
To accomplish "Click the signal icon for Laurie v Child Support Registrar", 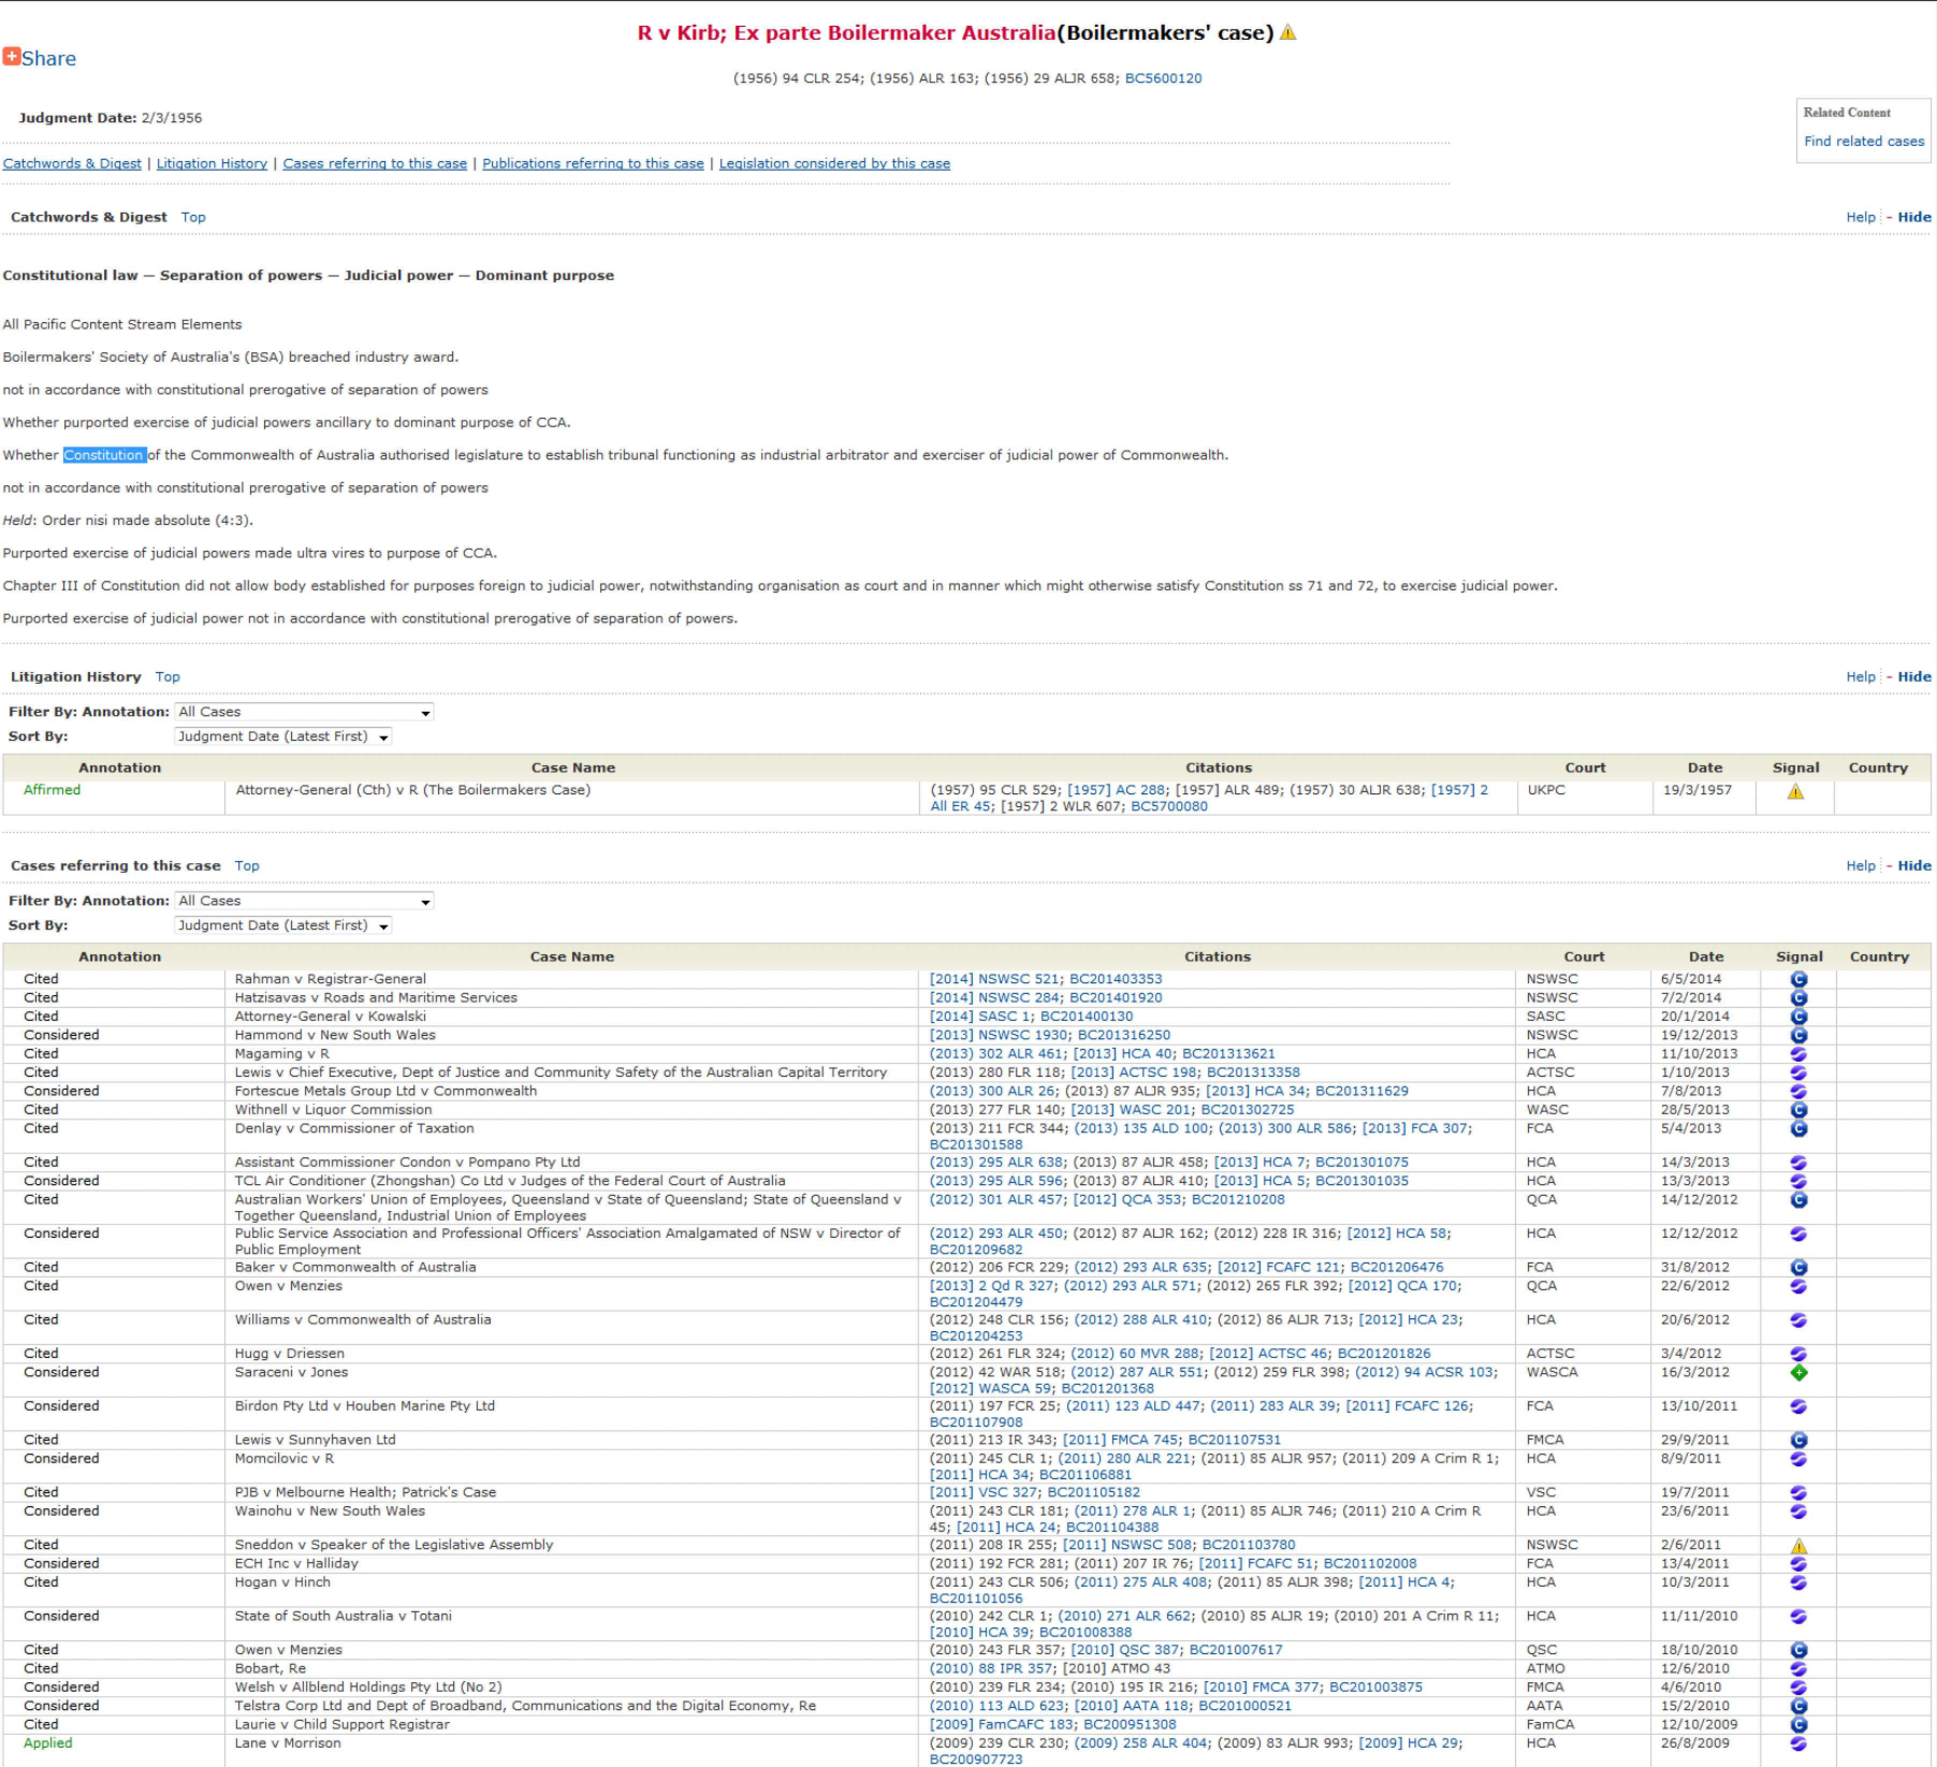I will click(1798, 1725).
